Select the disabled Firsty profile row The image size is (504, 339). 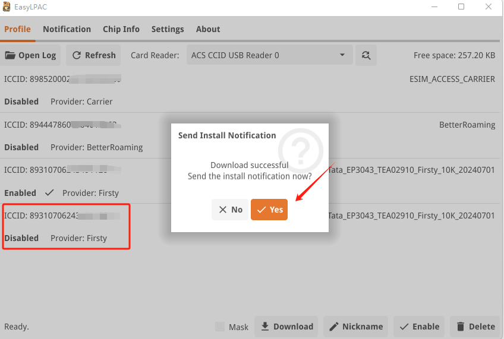tap(67, 226)
